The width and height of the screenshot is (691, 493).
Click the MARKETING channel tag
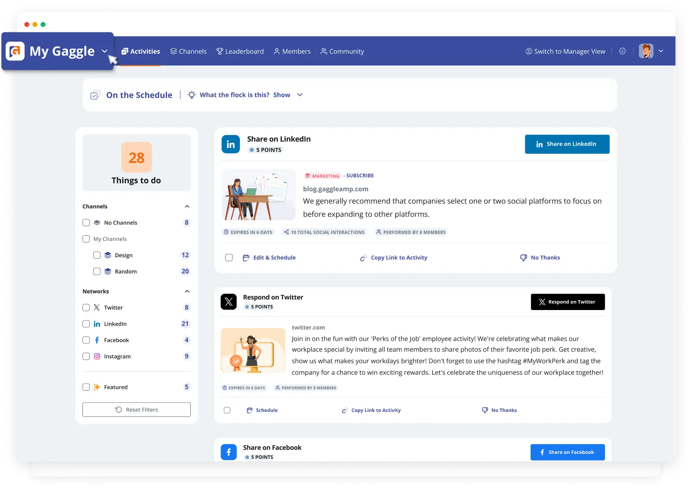pos(322,176)
